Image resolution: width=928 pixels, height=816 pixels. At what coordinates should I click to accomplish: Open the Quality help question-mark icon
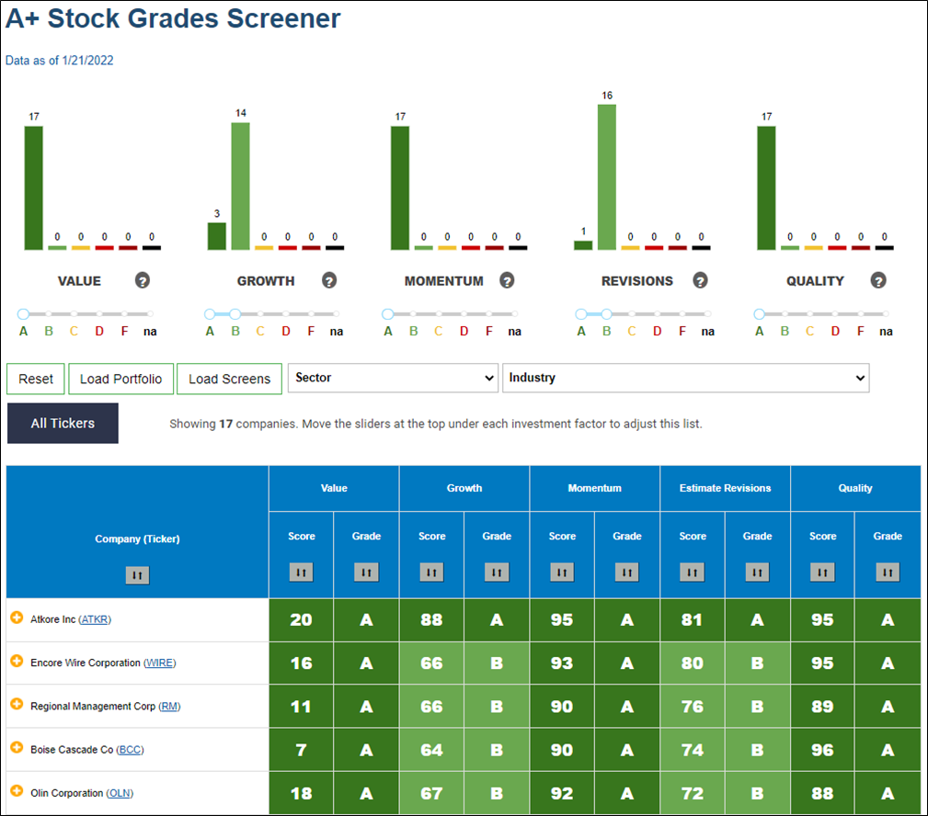click(878, 280)
